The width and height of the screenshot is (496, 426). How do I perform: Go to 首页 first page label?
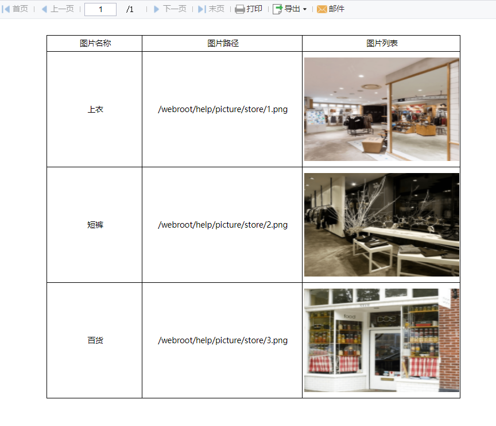(x=20, y=9)
